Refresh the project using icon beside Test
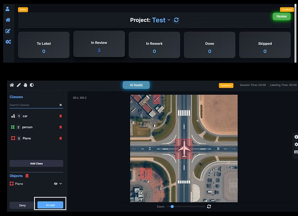The image size is (298, 216). point(176,20)
